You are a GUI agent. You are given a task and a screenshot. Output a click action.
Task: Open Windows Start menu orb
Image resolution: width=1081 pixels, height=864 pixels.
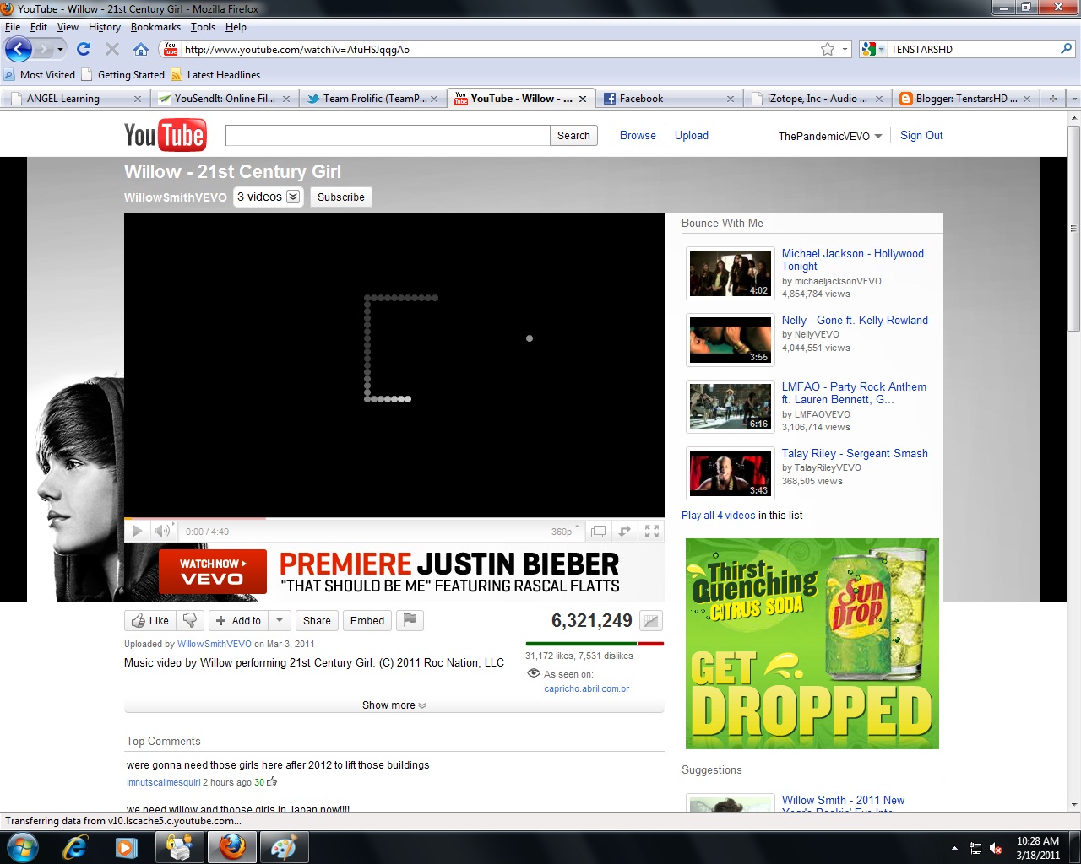22,847
